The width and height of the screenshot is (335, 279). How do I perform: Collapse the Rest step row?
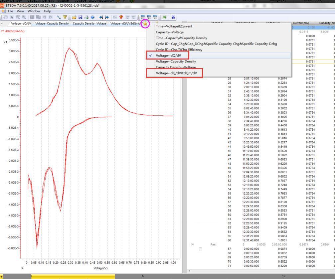(x=193, y=245)
